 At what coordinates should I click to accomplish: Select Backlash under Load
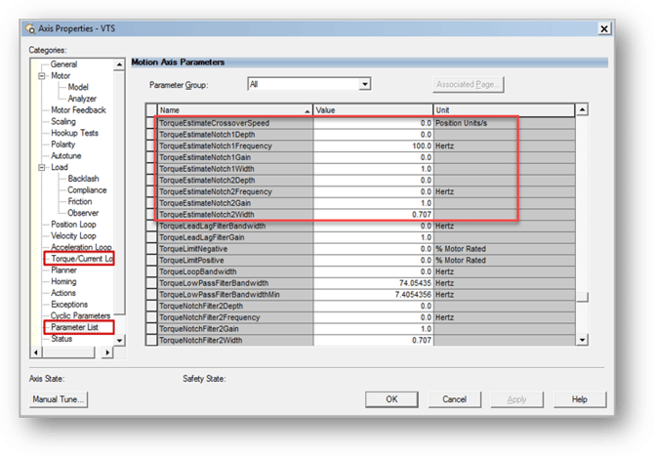point(83,179)
